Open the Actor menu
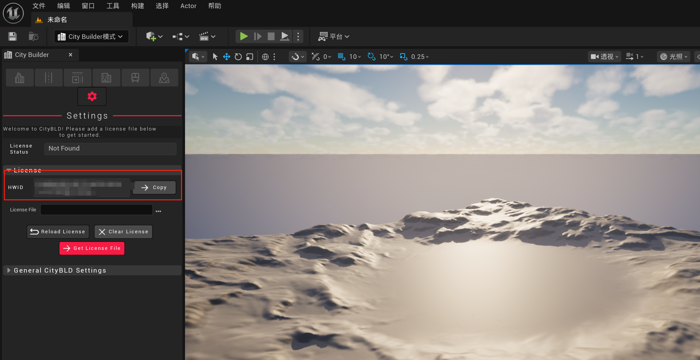 click(188, 6)
